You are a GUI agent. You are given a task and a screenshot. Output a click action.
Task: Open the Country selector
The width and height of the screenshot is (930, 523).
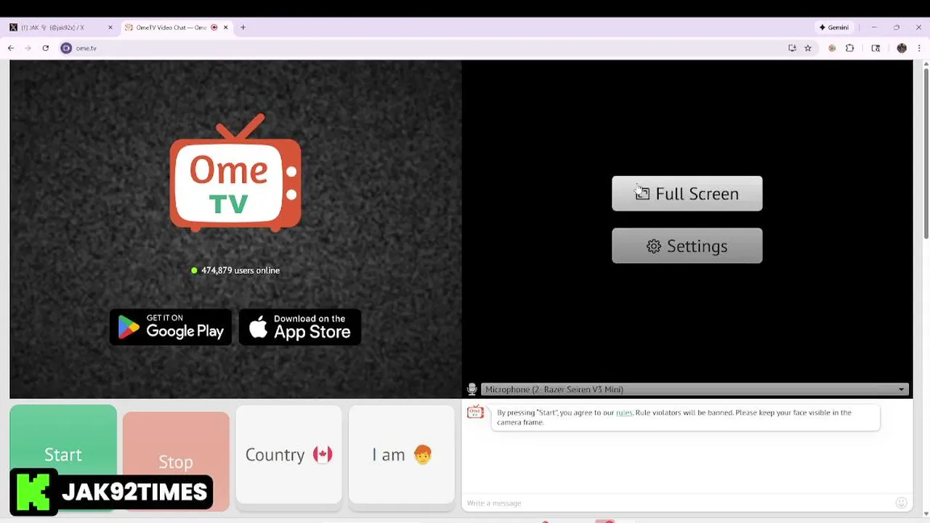(288, 455)
